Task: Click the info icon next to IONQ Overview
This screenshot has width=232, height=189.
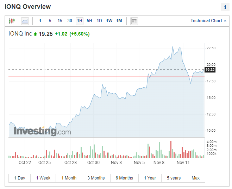Action: pos(225,7)
